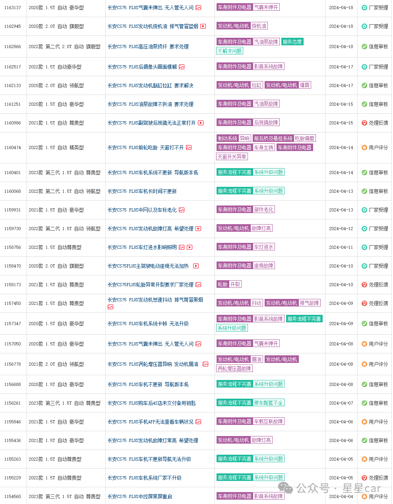
Task: Open complaint 购车后4S店未交付备用钥匙
Action: [151, 403]
